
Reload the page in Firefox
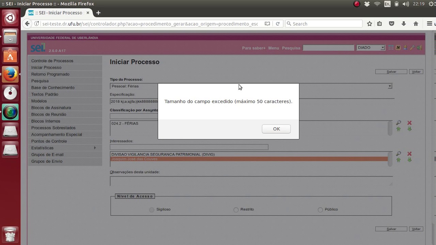pyautogui.click(x=278, y=24)
